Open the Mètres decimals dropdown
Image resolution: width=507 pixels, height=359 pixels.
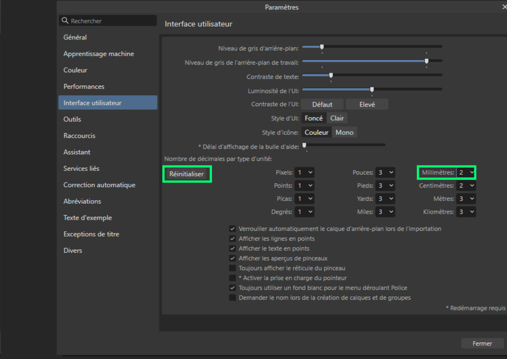pos(466,199)
